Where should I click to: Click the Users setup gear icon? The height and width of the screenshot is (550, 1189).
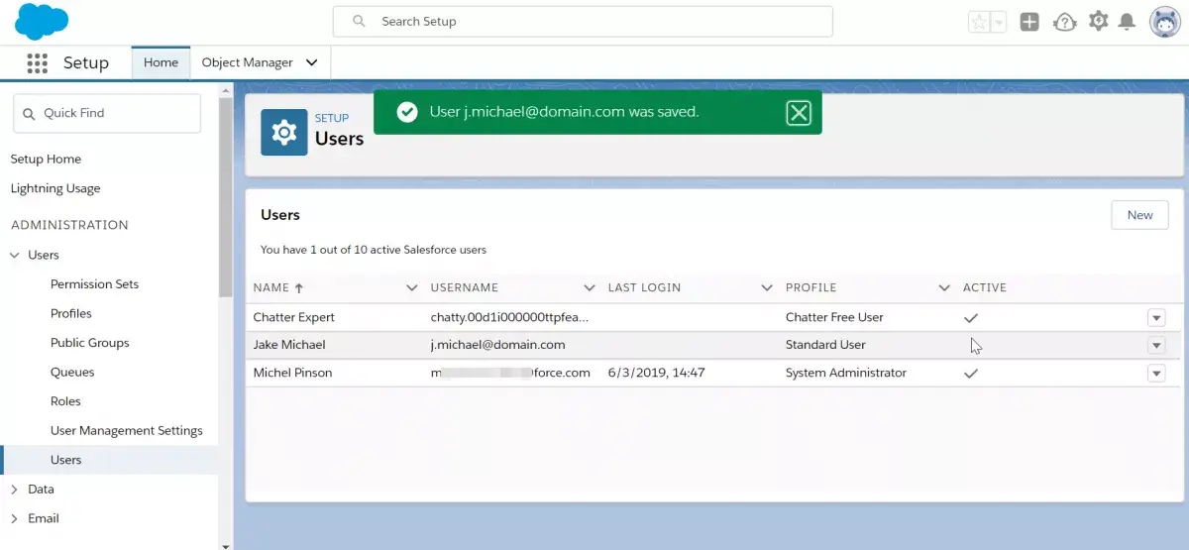(x=283, y=133)
